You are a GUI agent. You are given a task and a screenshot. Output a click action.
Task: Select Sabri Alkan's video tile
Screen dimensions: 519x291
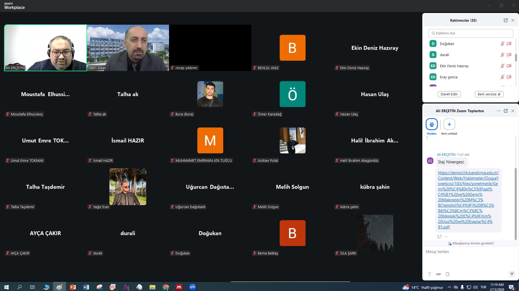tap(128, 48)
